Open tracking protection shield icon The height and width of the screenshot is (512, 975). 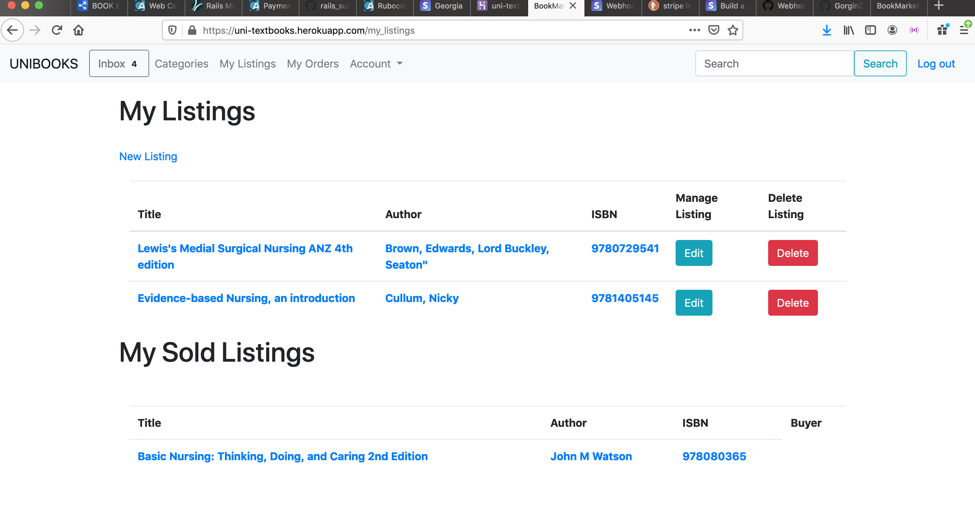point(173,30)
